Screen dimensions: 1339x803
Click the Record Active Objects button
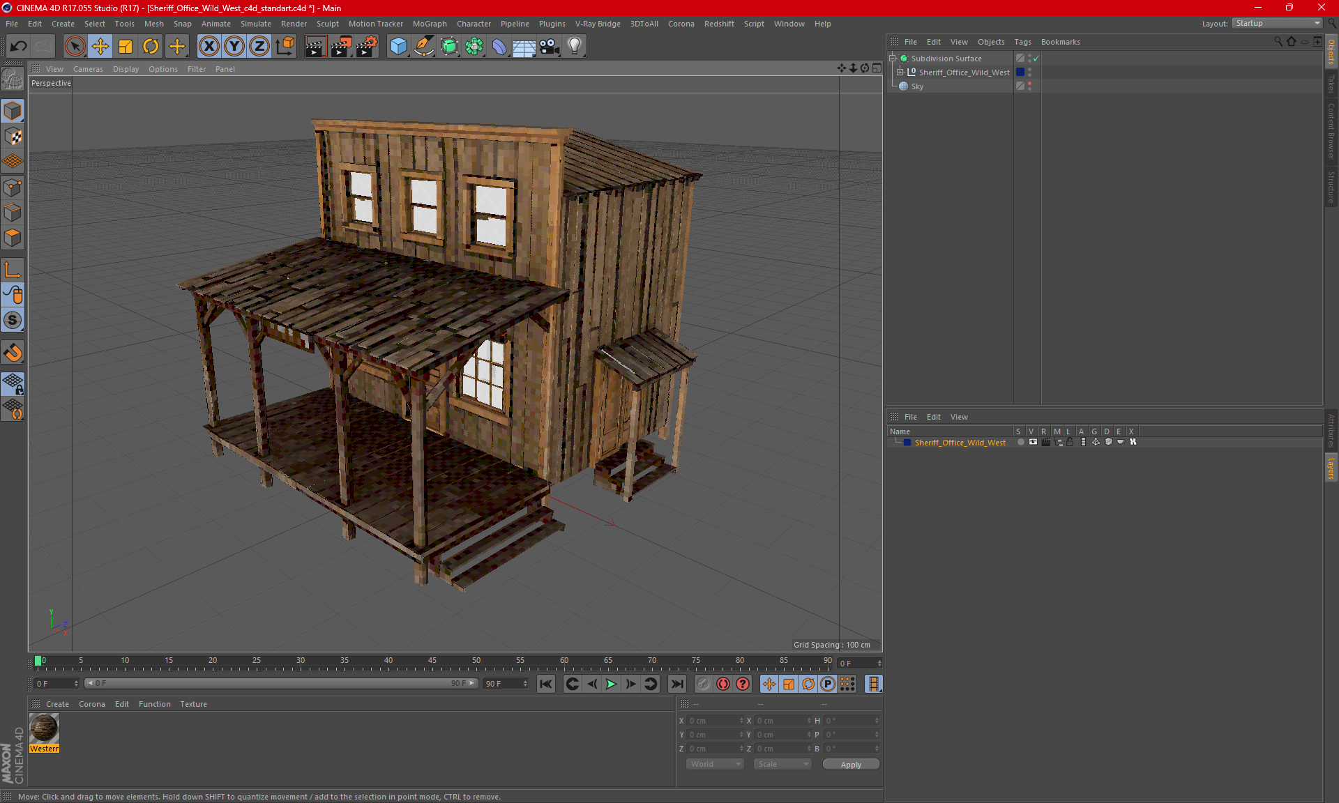[703, 684]
